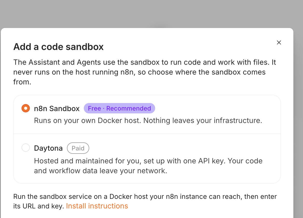The image size is (303, 218).
Task: Click the 'Runs on your own Docker host' description
Action: (x=148, y=121)
